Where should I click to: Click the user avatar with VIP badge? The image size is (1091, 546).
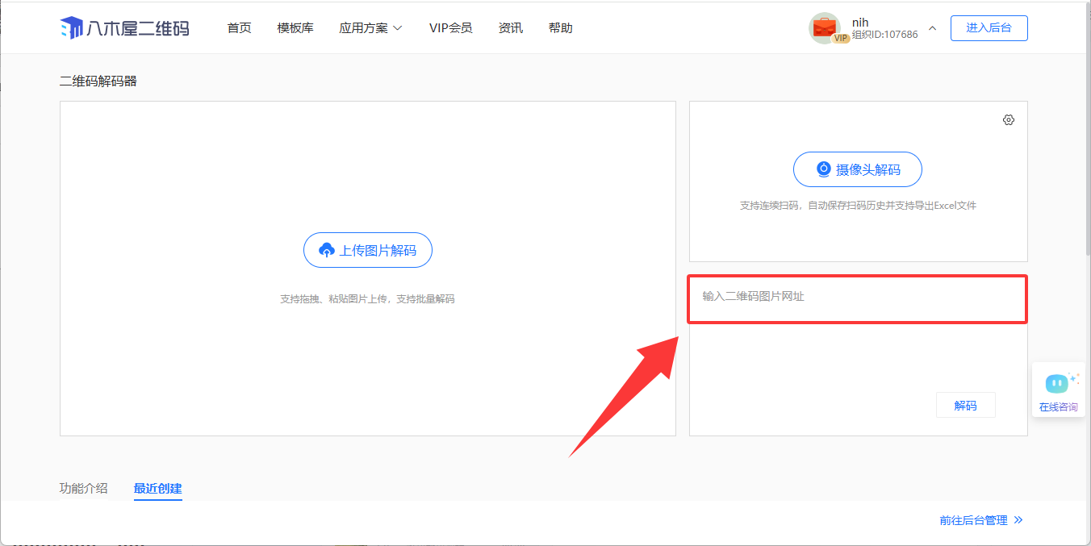[825, 28]
